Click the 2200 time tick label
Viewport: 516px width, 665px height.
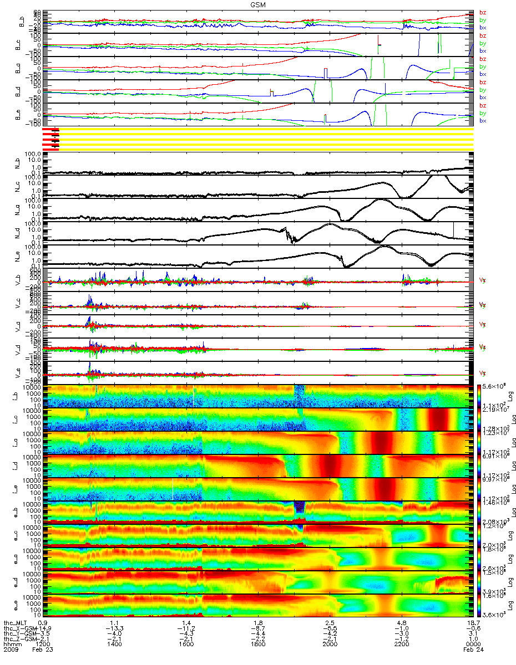[x=401, y=645]
